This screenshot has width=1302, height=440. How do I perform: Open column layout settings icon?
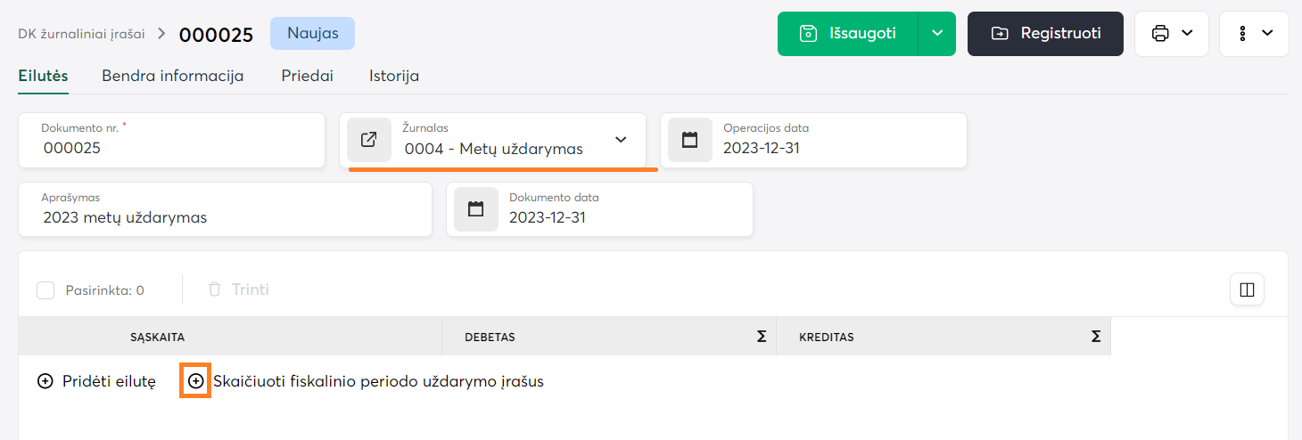click(1247, 289)
